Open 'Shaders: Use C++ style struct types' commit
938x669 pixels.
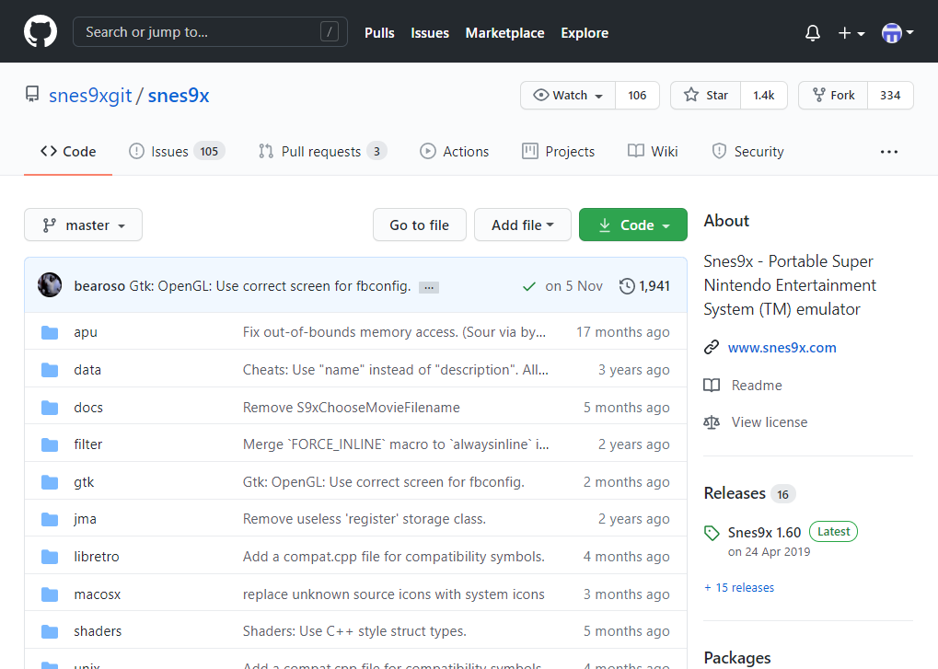[354, 631]
